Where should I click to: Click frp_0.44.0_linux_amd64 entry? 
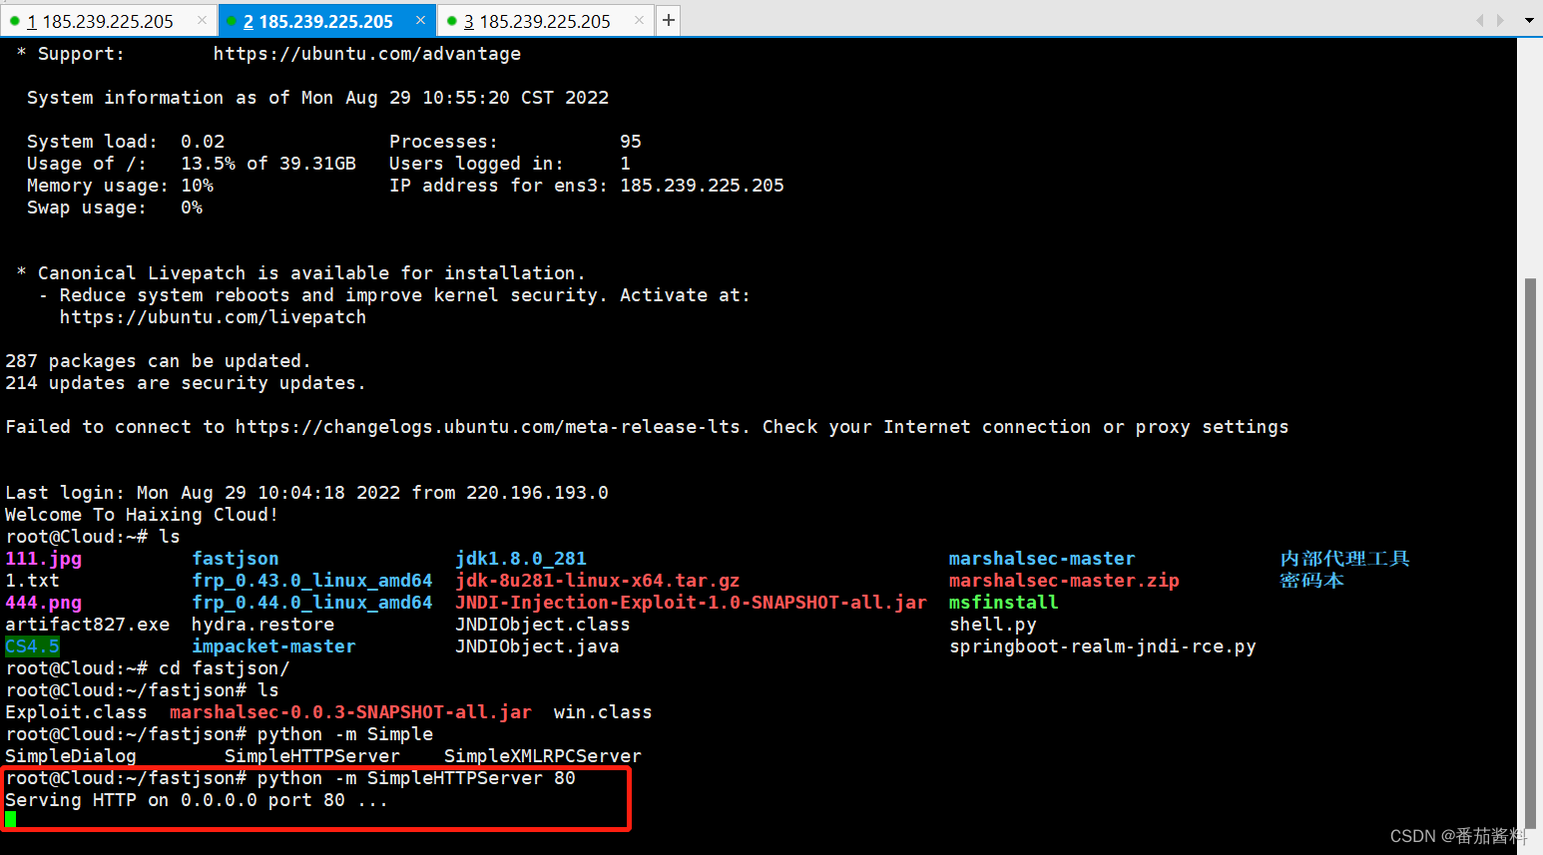(312, 603)
